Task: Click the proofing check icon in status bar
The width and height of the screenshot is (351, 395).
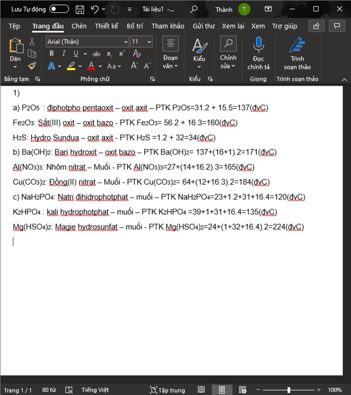Action: (x=69, y=390)
